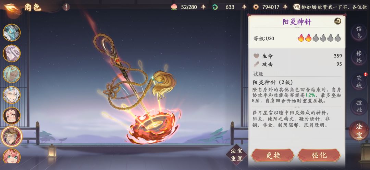Choose the teal-haired dark-skinned character avatar
Screen dimensions: 370x170
click(x=12, y=74)
